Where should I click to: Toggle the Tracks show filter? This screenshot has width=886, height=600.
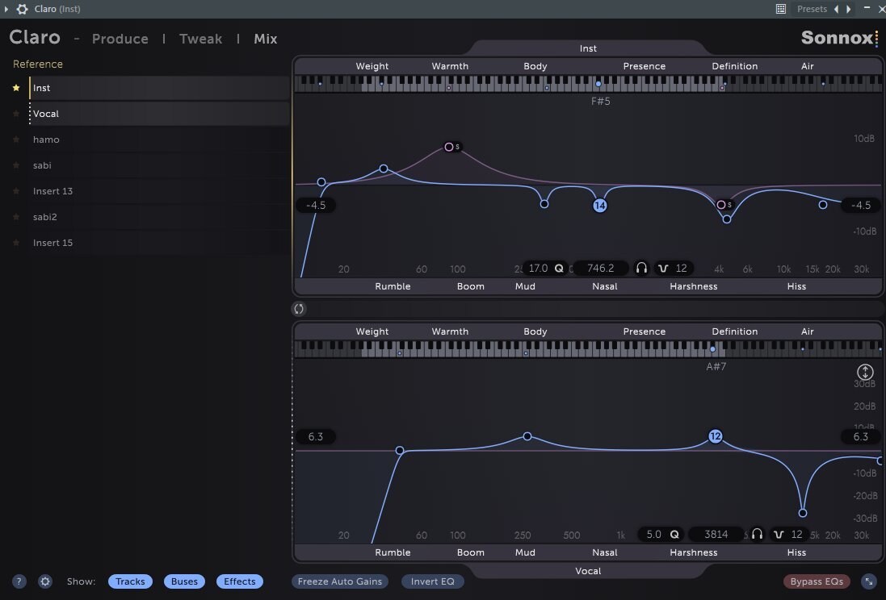click(130, 581)
